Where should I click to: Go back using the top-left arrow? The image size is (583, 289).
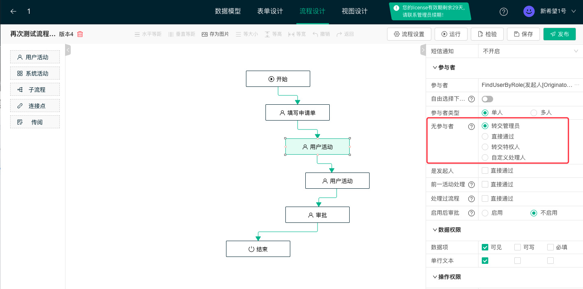pos(13,11)
